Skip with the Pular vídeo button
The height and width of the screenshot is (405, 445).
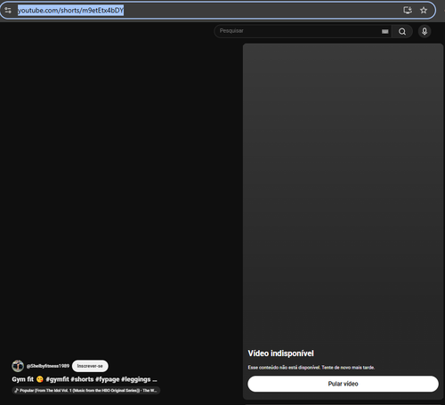[343, 384]
